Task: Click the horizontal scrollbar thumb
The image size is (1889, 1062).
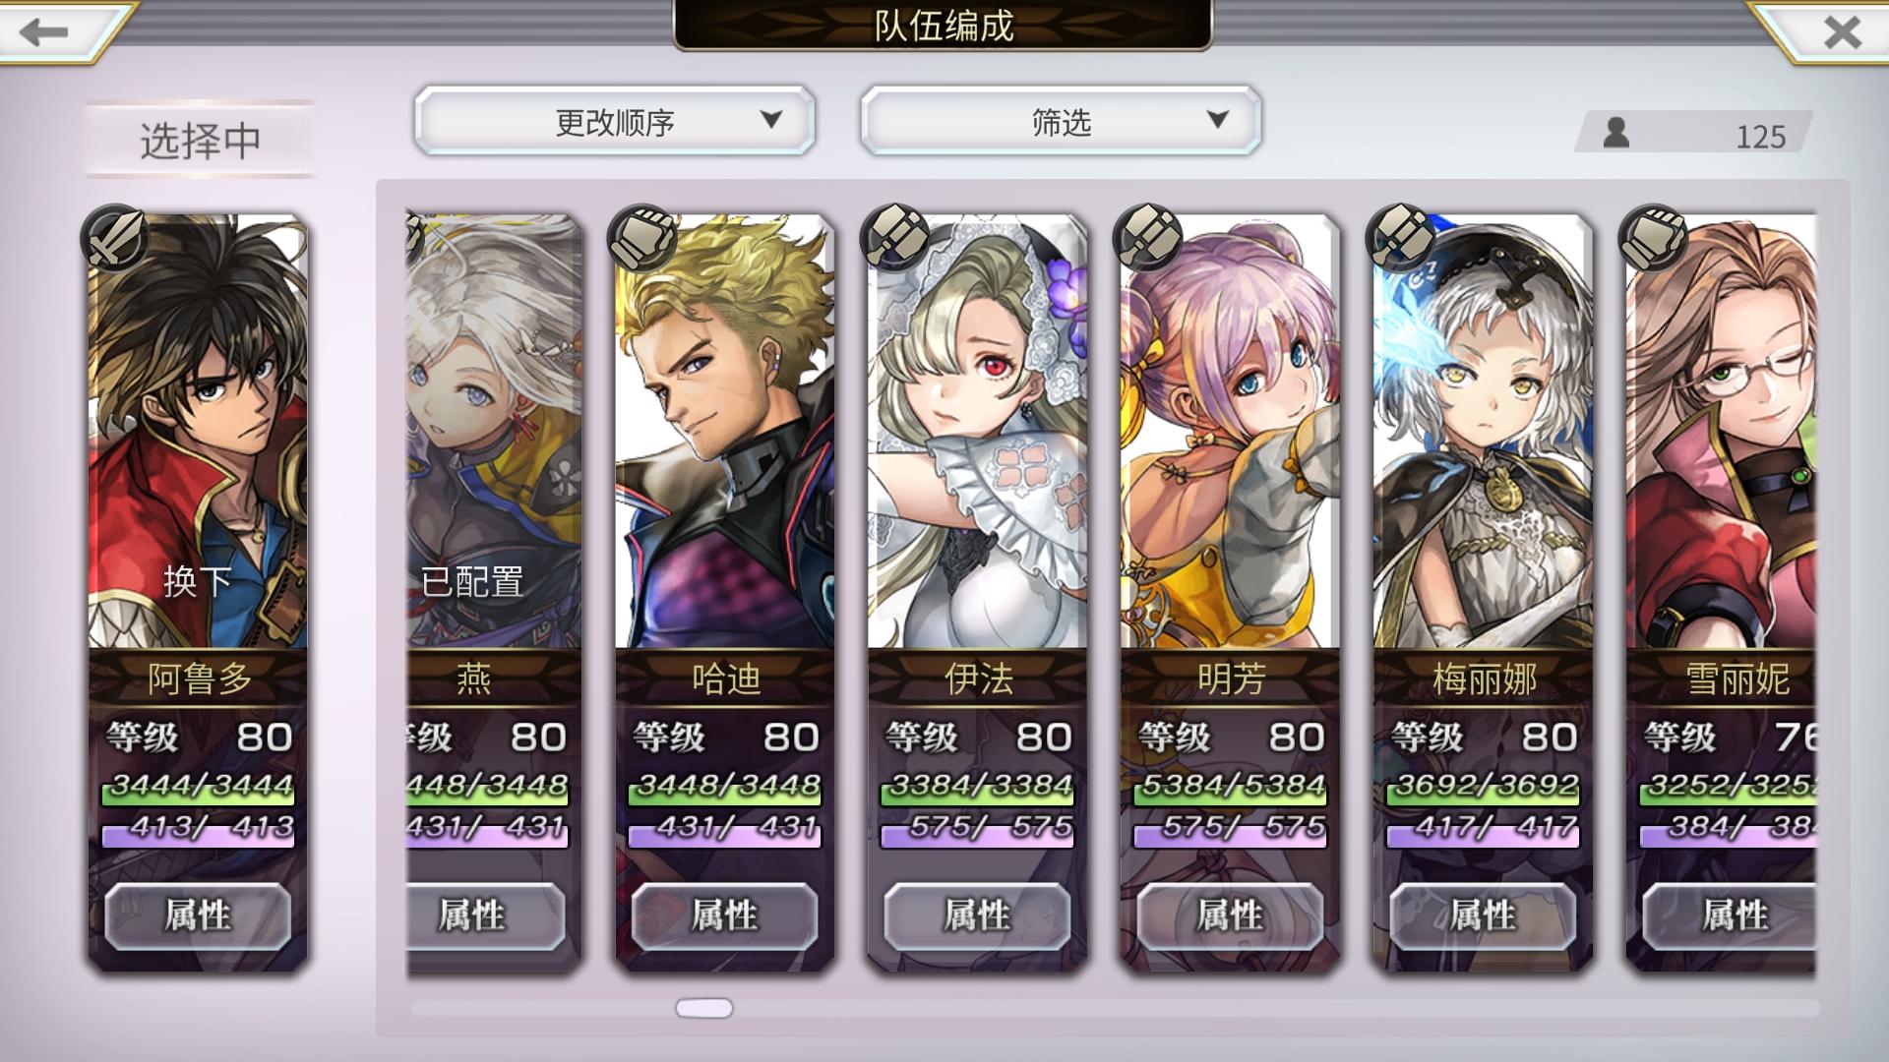Action: pos(704,1008)
